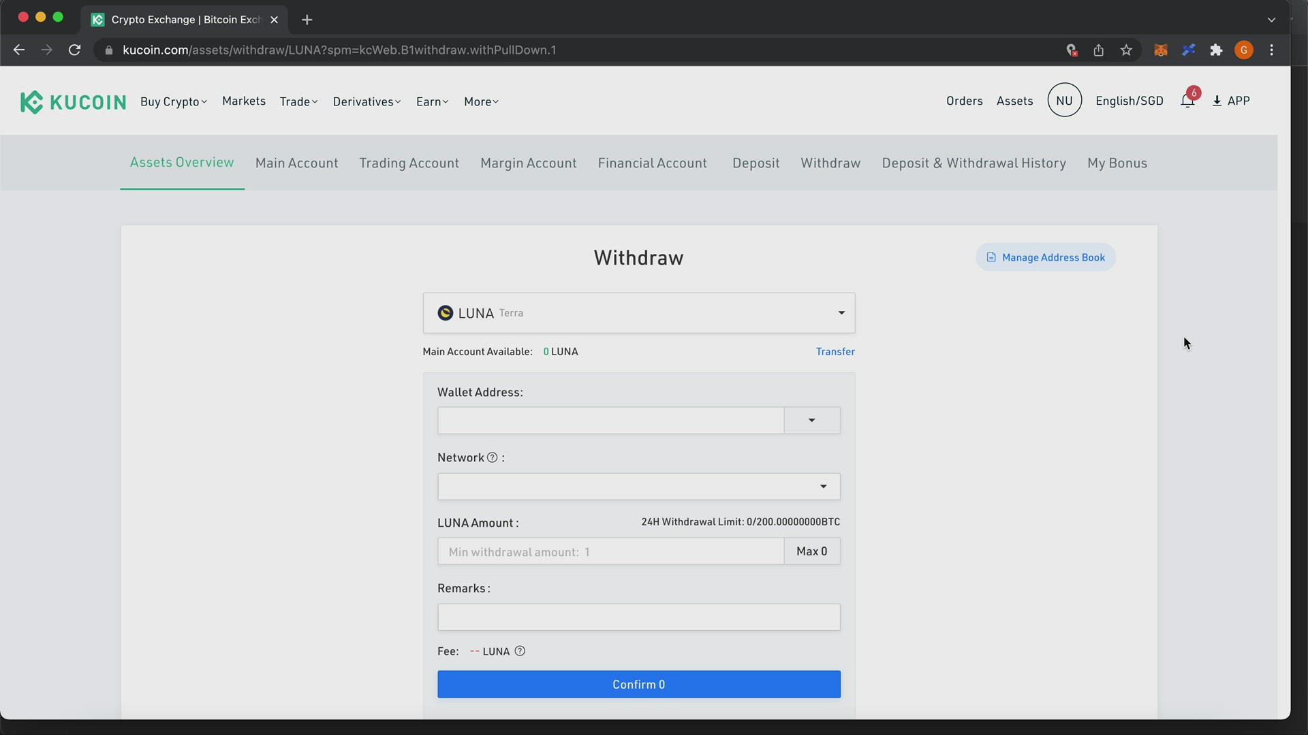Open the LUNA coin selector dropdown

point(639,313)
